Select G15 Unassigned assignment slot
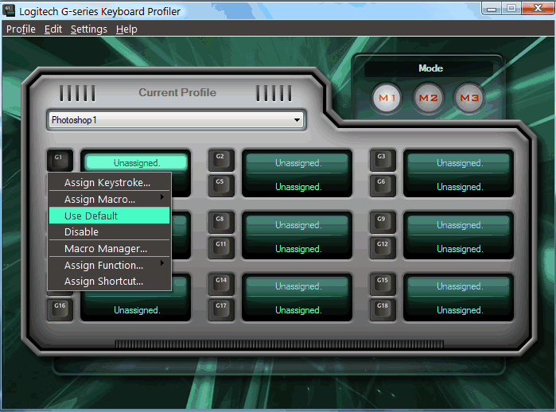The height and width of the screenshot is (412, 556). point(459,286)
